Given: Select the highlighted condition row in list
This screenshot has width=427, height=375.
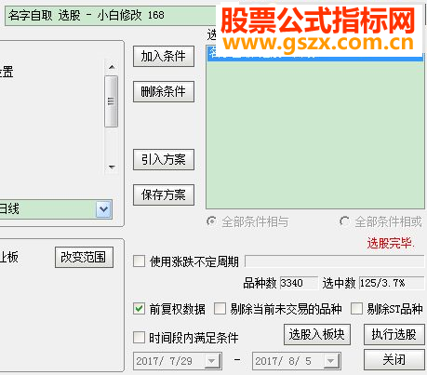Looking at the screenshot, I should coord(315,54).
